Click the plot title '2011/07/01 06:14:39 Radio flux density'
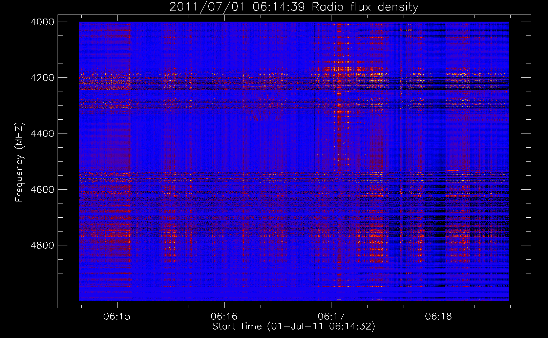The height and width of the screenshot is (338, 548). click(x=294, y=7)
